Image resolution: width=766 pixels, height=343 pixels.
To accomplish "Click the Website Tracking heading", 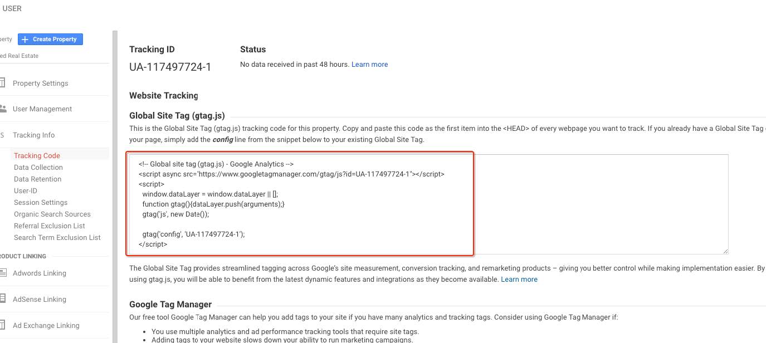I will 164,95.
